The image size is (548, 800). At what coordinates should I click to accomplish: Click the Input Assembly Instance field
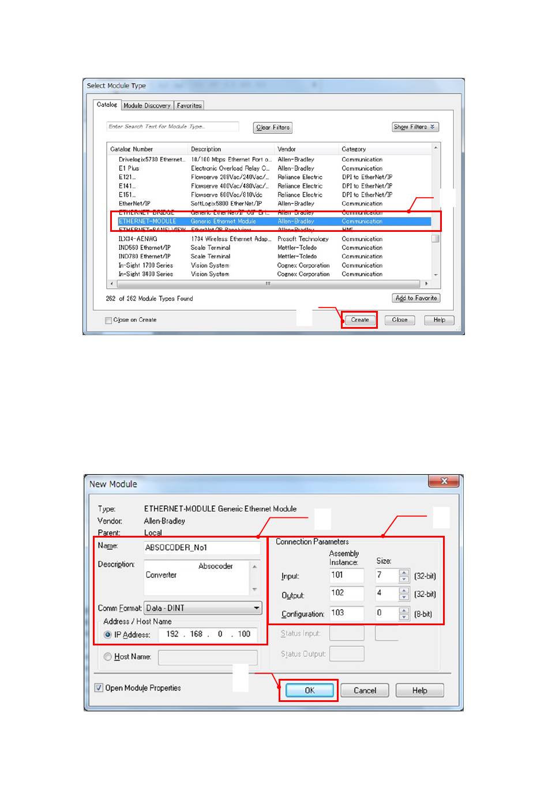pyautogui.click(x=347, y=576)
